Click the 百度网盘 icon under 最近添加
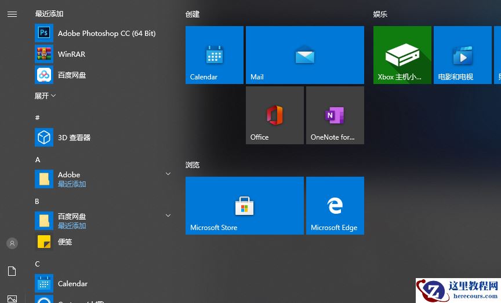This screenshot has width=501, height=303. [x=44, y=75]
